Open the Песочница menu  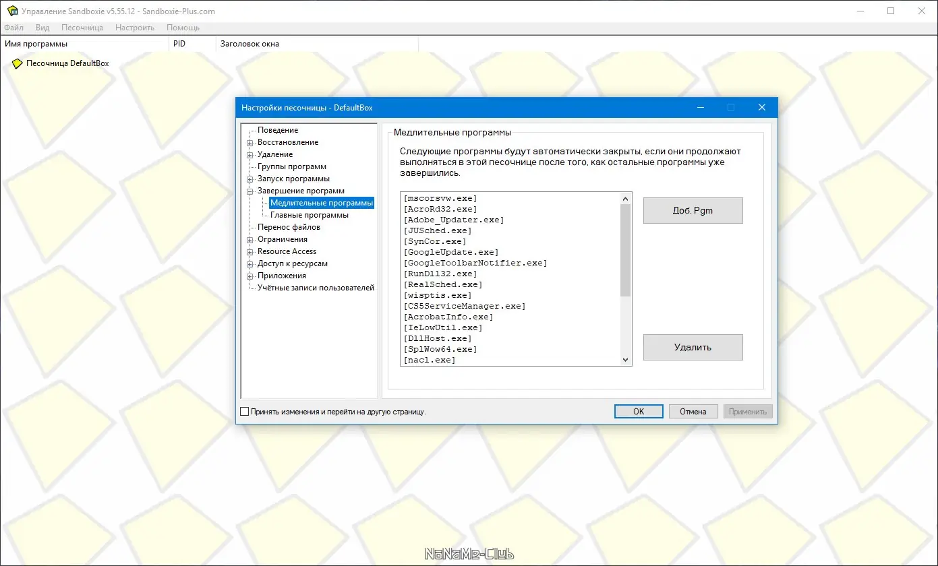[82, 28]
